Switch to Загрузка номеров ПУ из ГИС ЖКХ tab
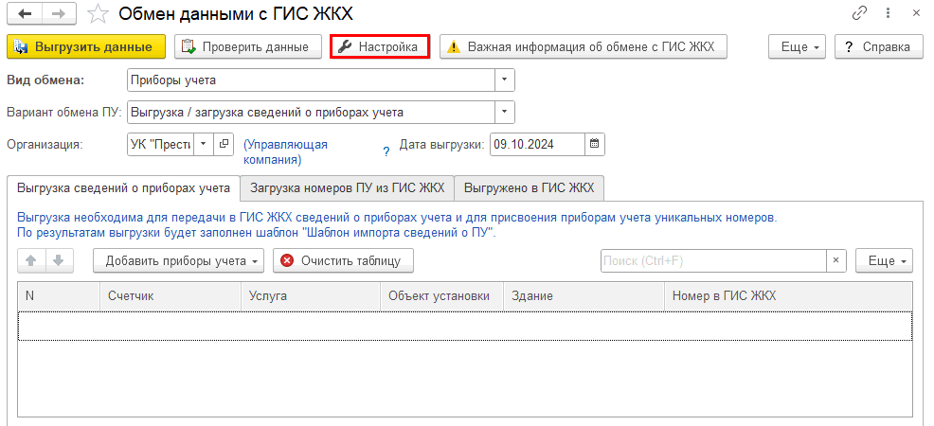934x426 pixels. pyautogui.click(x=347, y=187)
